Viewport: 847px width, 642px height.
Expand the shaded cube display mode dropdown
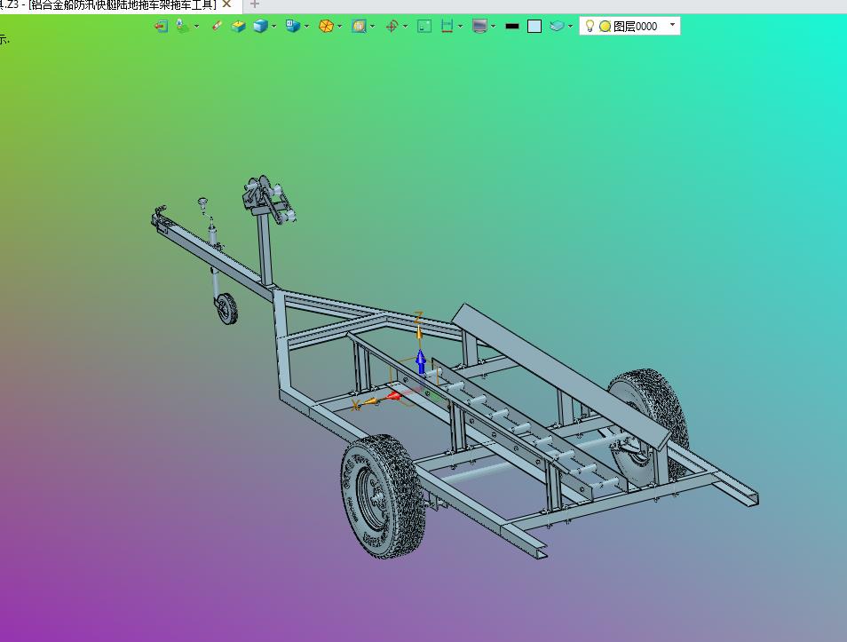click(x=273, y=26)
